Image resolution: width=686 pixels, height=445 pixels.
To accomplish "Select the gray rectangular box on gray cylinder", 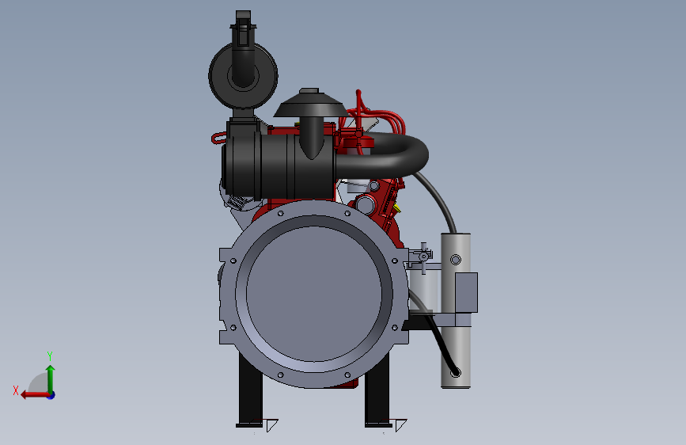I will (466, 293).
